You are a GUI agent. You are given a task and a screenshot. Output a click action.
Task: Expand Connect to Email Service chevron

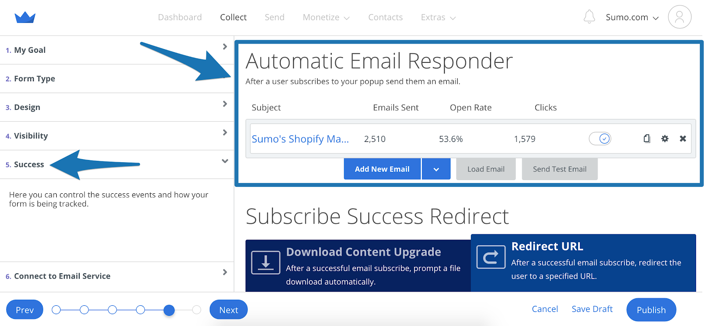(x=225, y=272)
